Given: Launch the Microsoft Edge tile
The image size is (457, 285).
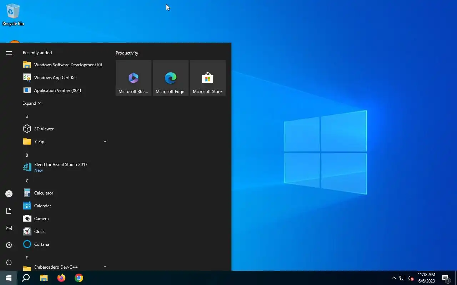Looking at the screenshot, I should pyautogui.click(x=171, y=78).
